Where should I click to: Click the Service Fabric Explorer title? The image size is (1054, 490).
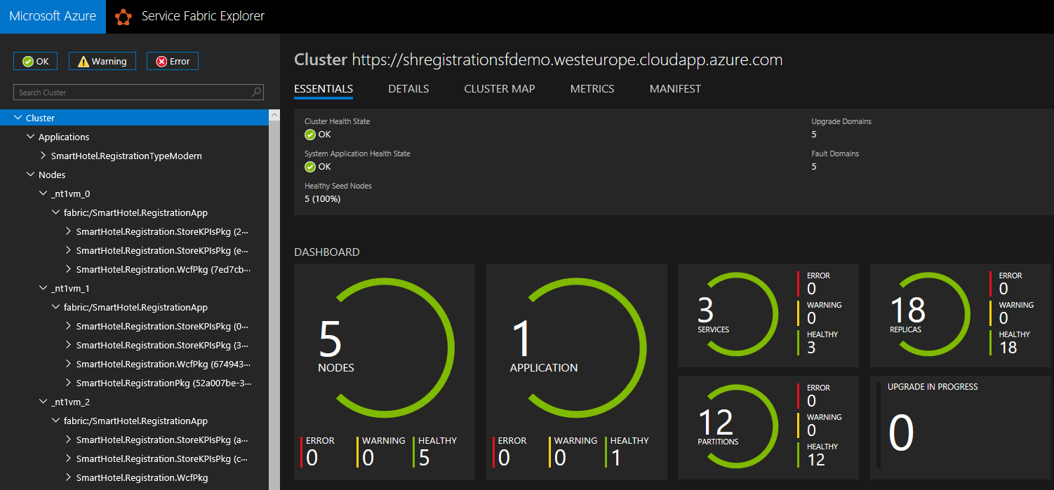tap(203, 16)
